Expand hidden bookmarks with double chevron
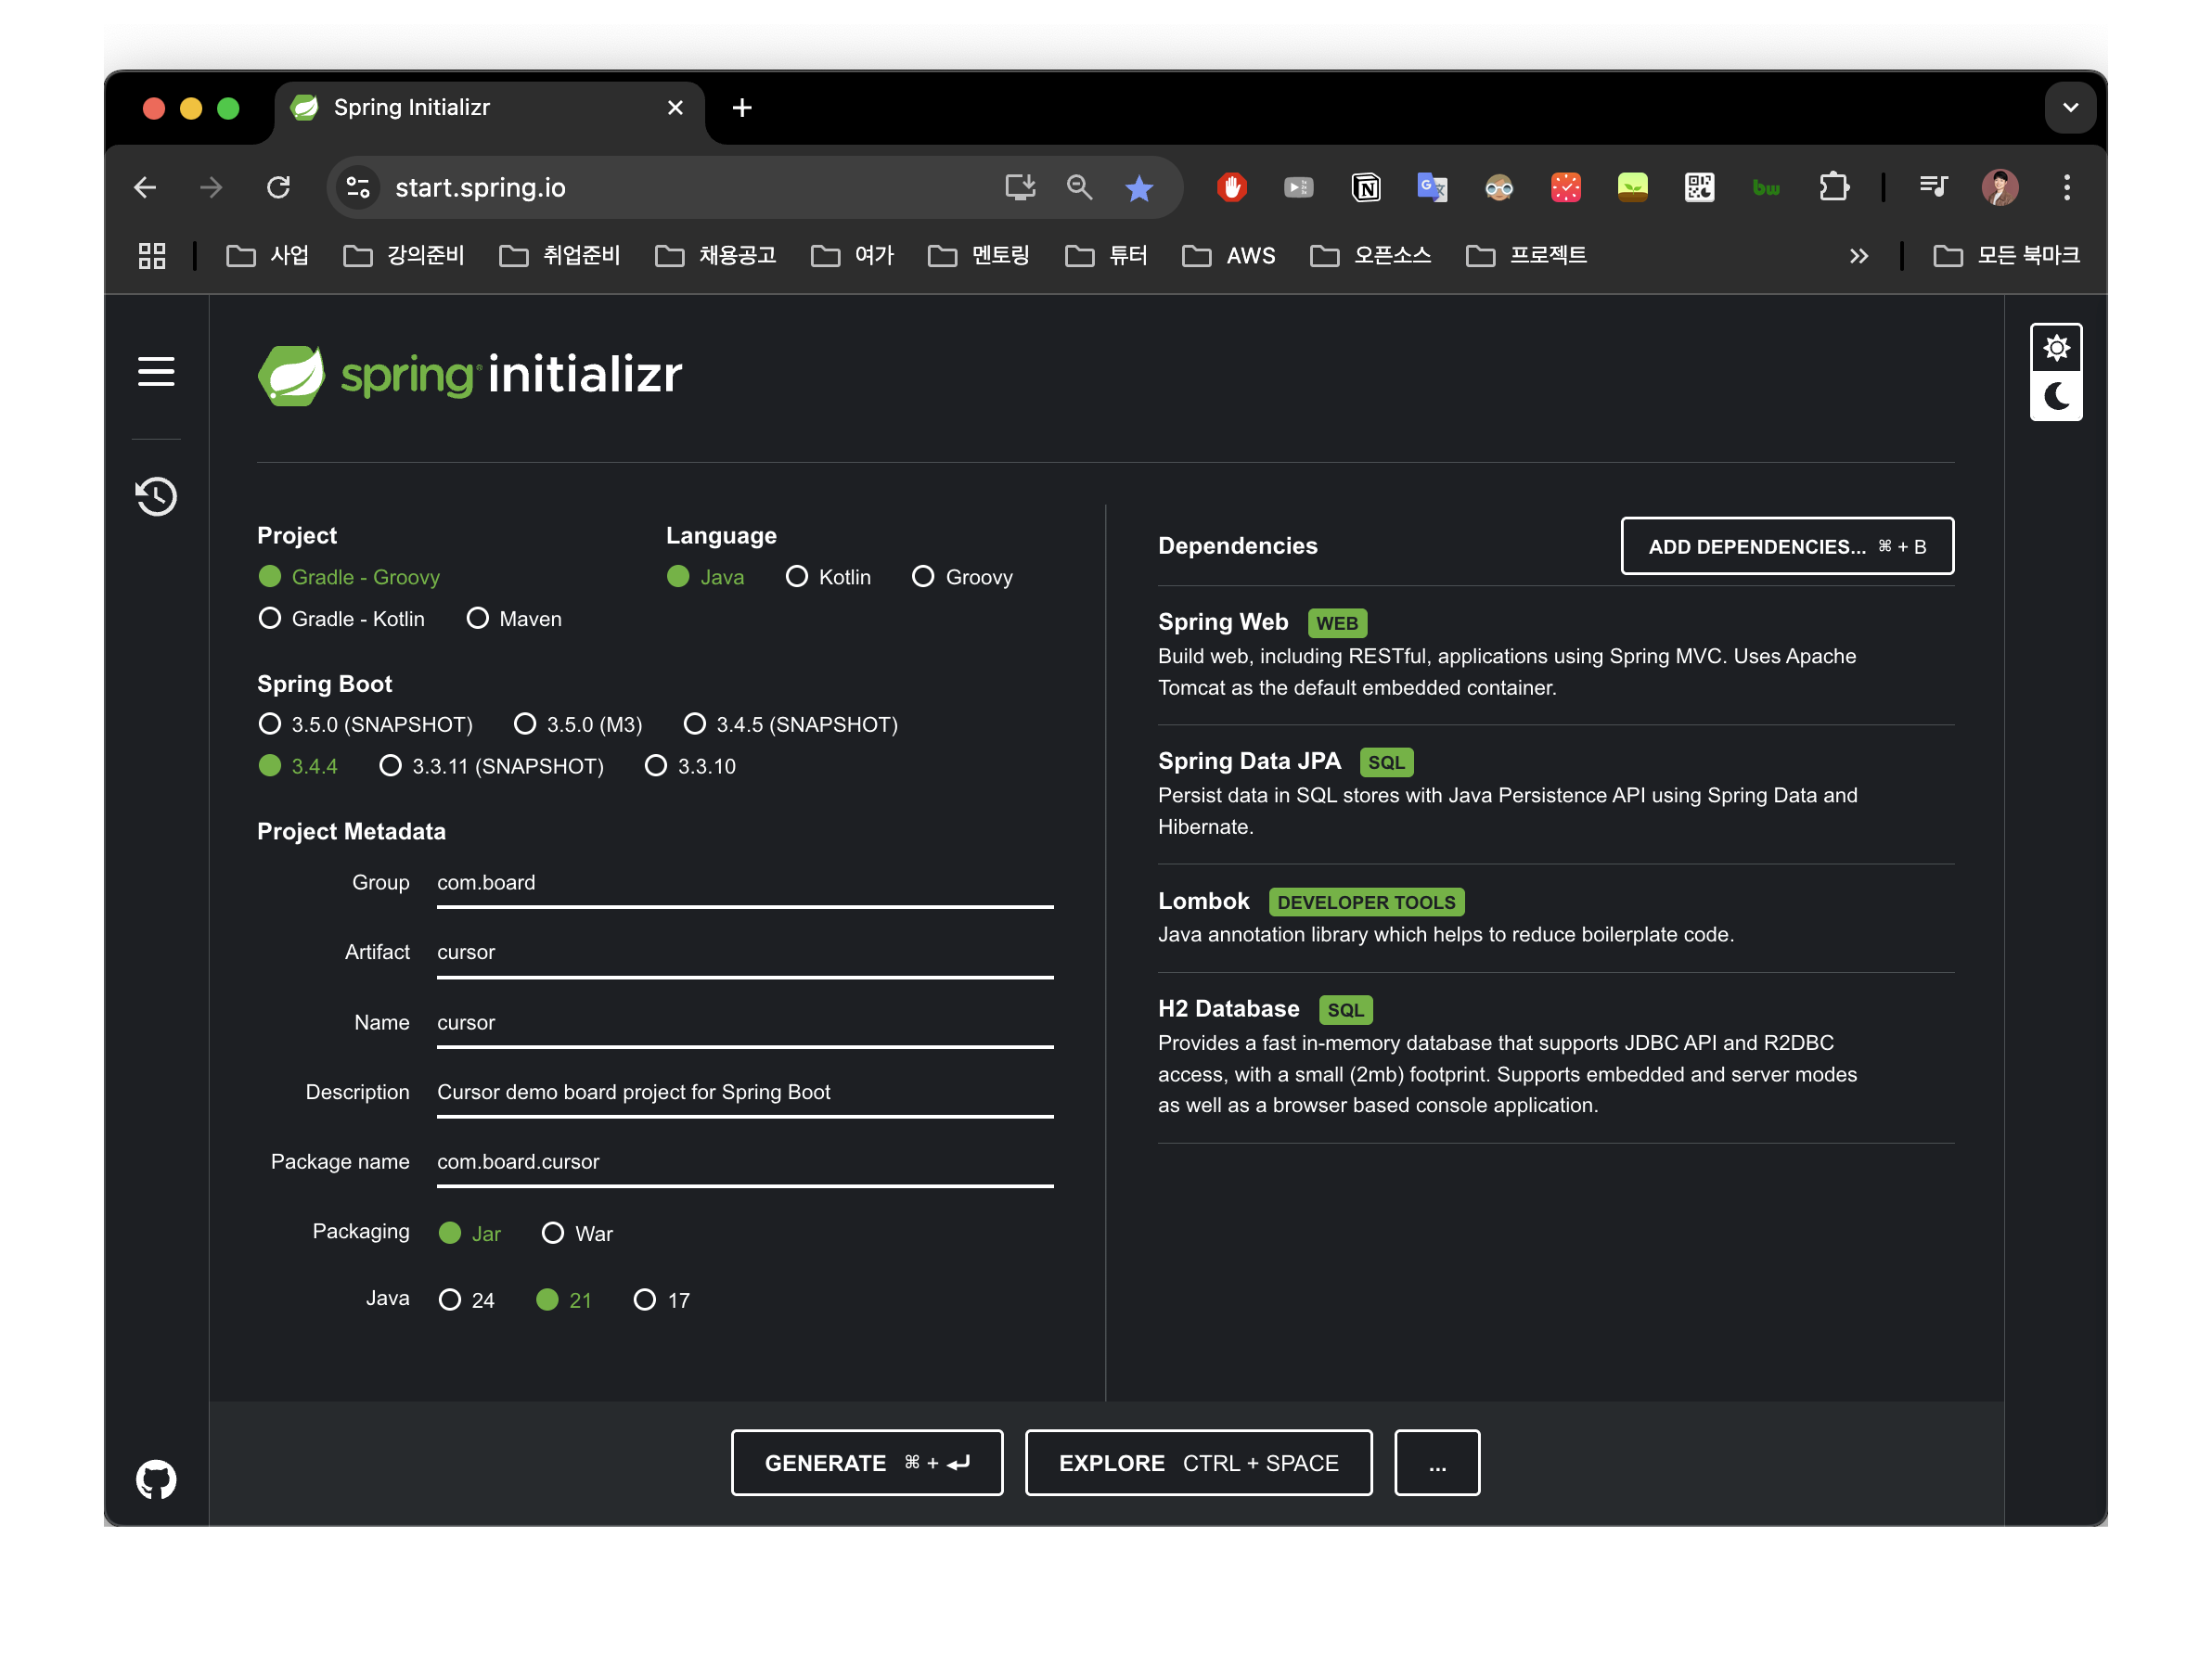The height and width of the screenshot is (1664, 2212). pos(1858,256)
